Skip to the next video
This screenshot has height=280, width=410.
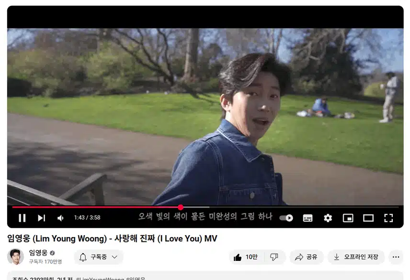41,218
